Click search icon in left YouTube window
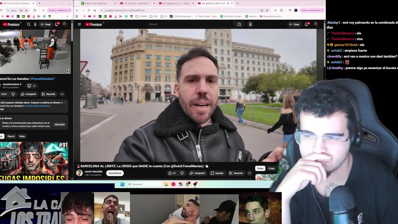398x224 pixels. tap(29, 24)
